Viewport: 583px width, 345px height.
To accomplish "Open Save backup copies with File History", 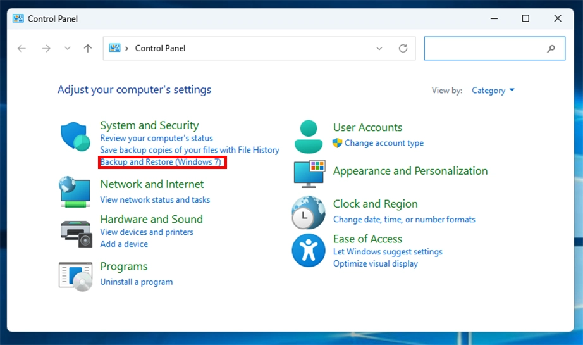I will [190, 150].
